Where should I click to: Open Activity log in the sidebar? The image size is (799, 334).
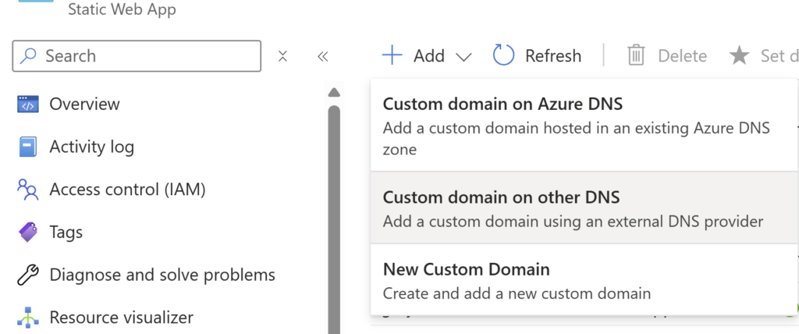(92, 147)
